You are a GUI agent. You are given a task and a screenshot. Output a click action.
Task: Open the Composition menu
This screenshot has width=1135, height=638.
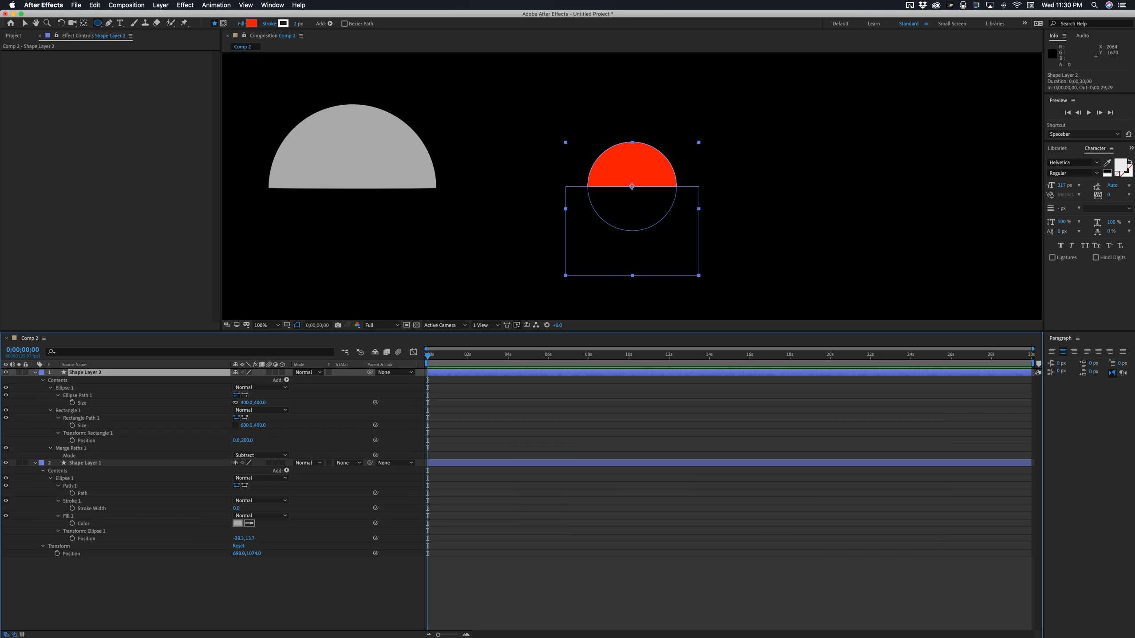(126, 5)
